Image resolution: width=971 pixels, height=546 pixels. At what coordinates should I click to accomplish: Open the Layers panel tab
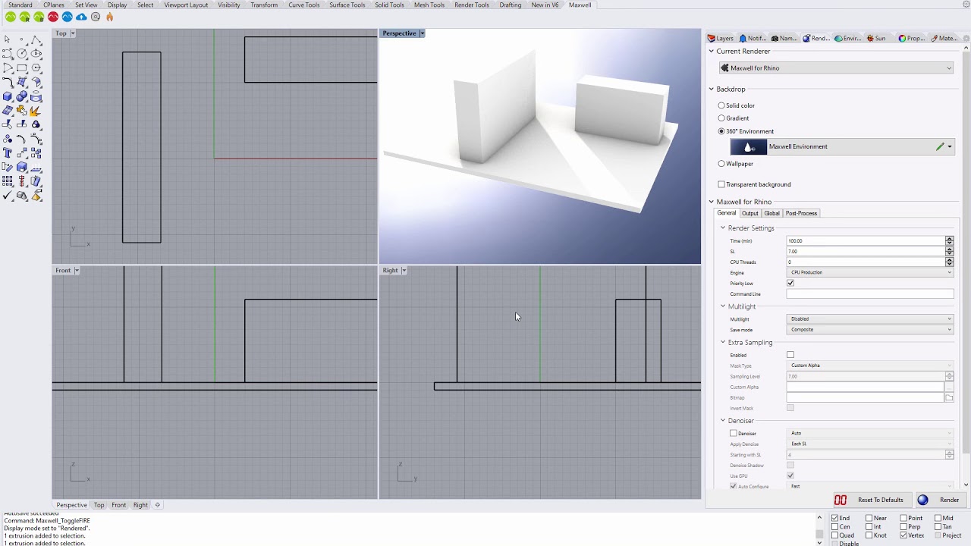tap(721, 38)
